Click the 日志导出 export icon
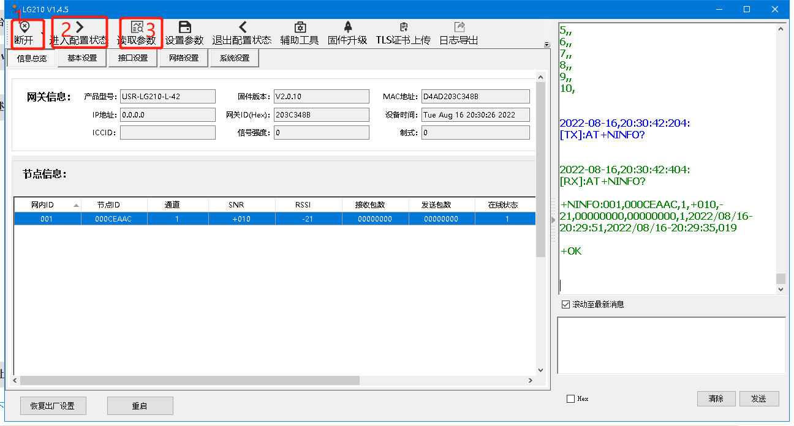Screen dimensions: 794x426 click(459, 27)
